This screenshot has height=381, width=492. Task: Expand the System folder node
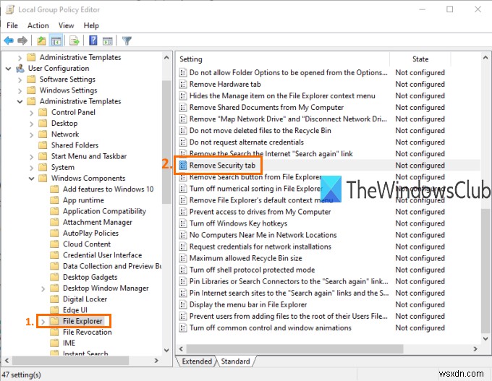[x=31, y=168]
